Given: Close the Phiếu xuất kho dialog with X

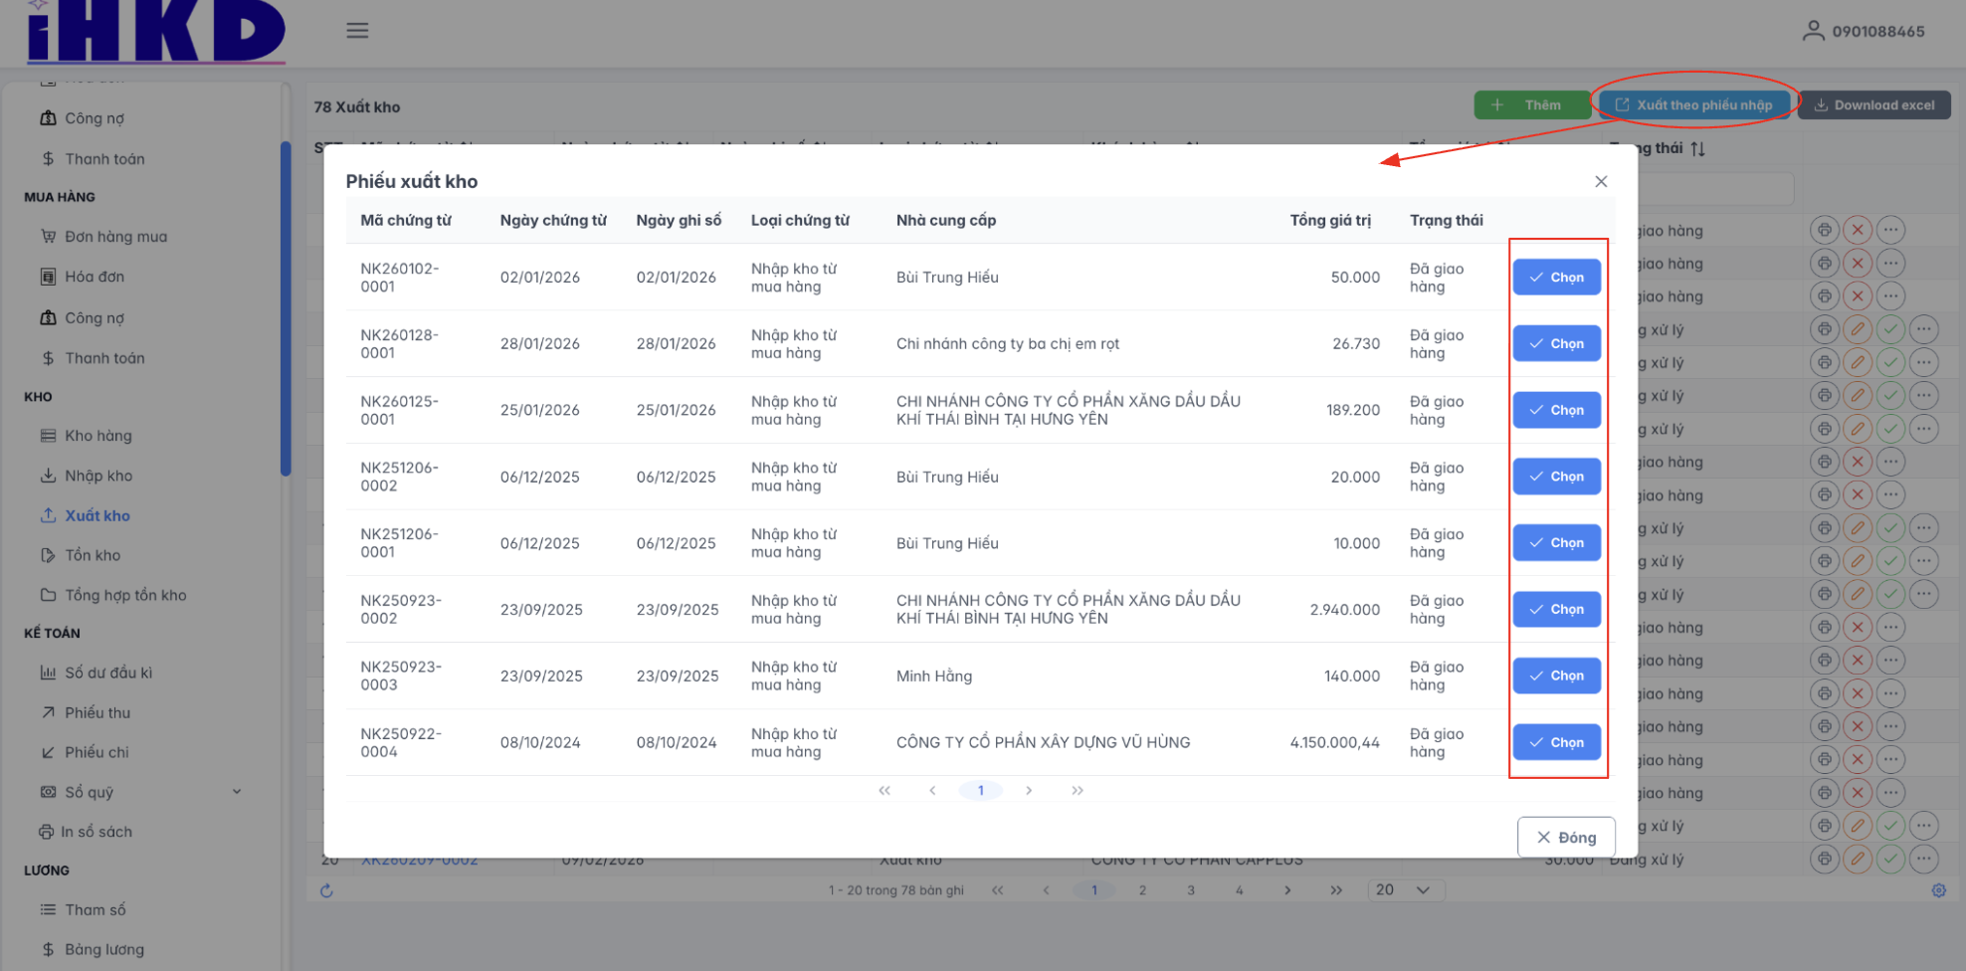Looking at the screenshot, I should click(x=1601, y=181).
